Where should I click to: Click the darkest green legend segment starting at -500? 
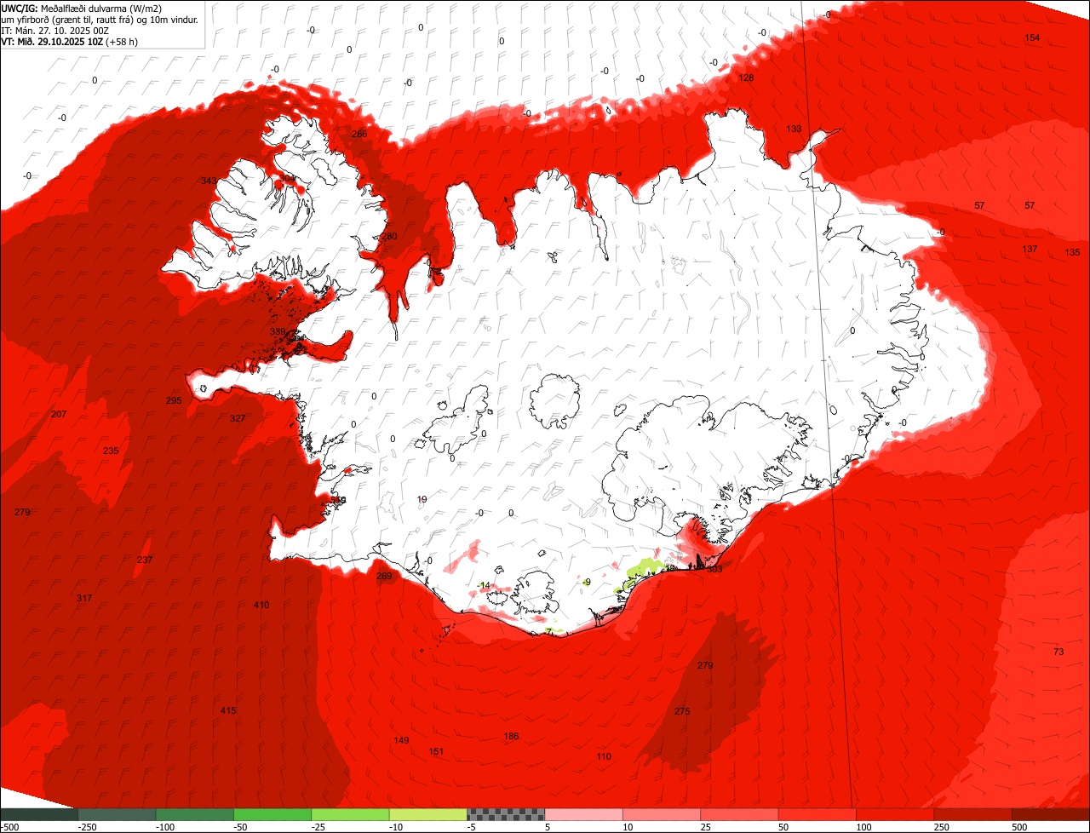39,814
